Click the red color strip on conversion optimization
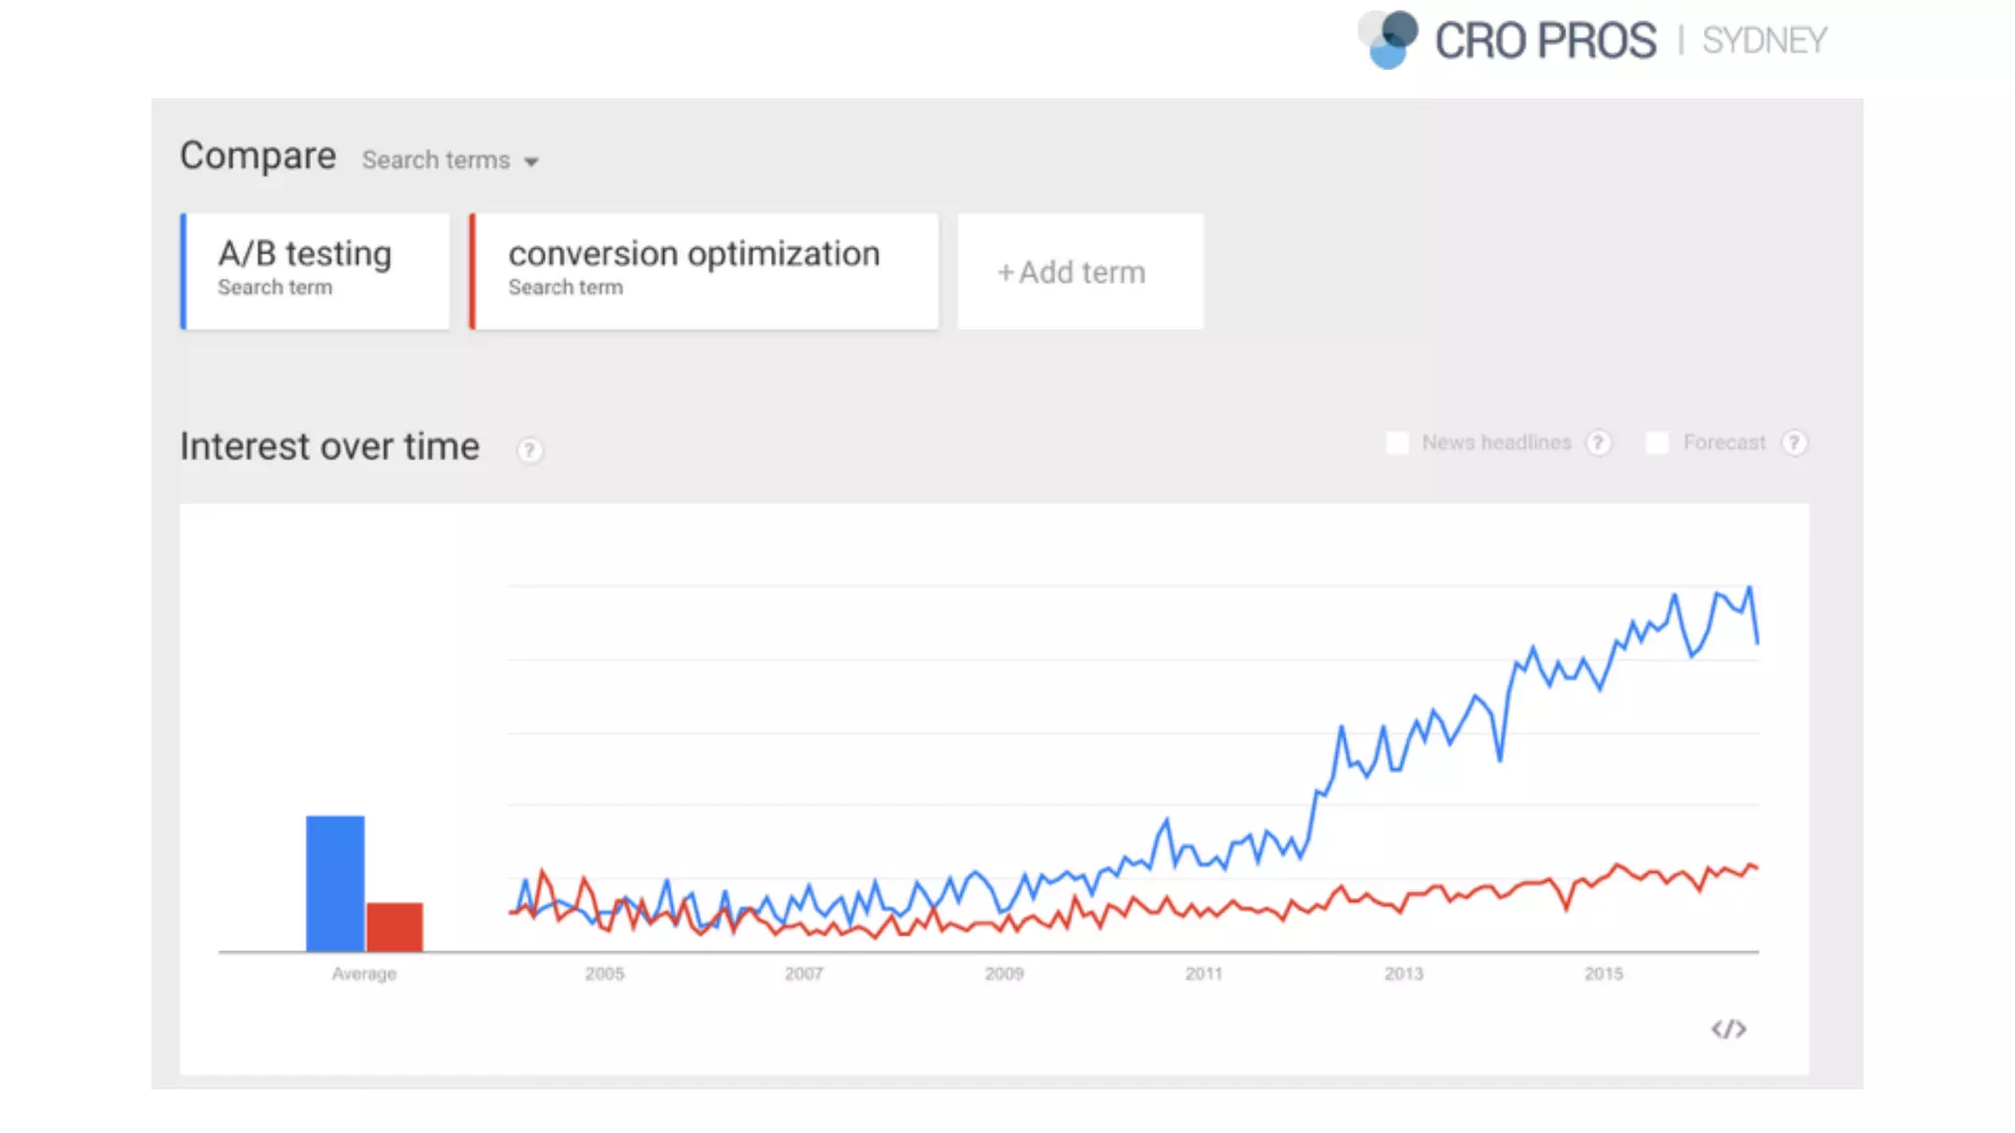 [x=472, y=270]
